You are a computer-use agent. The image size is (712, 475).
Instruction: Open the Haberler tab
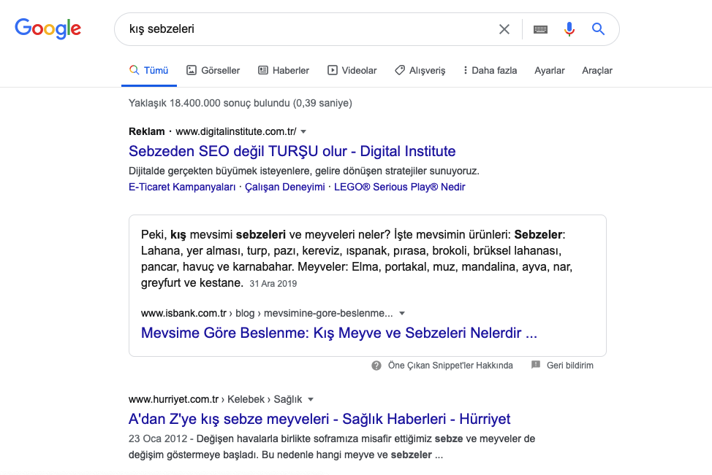(x=284, y=70)
